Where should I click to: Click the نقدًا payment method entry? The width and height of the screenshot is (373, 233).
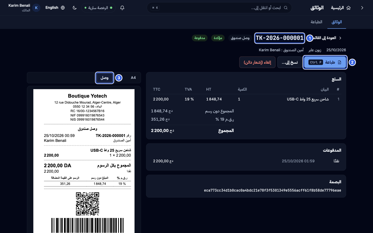[336, 161]
